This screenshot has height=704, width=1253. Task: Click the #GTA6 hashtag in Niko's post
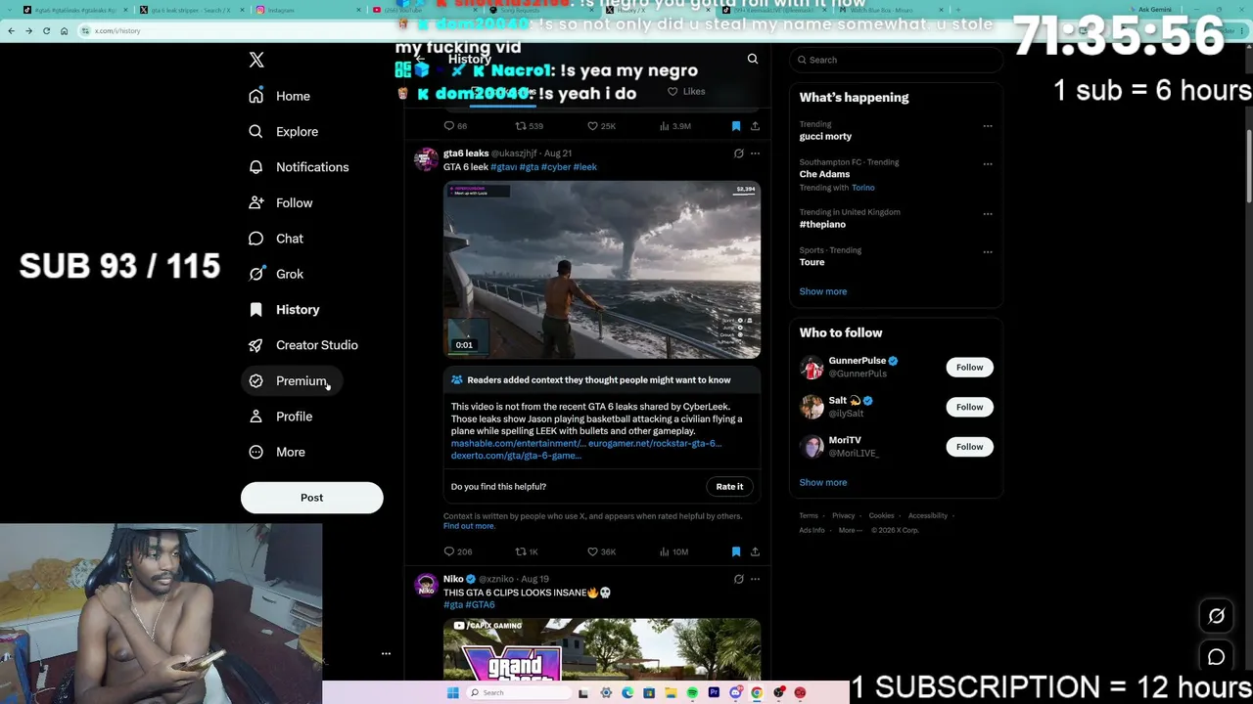[x=482, y=604]
